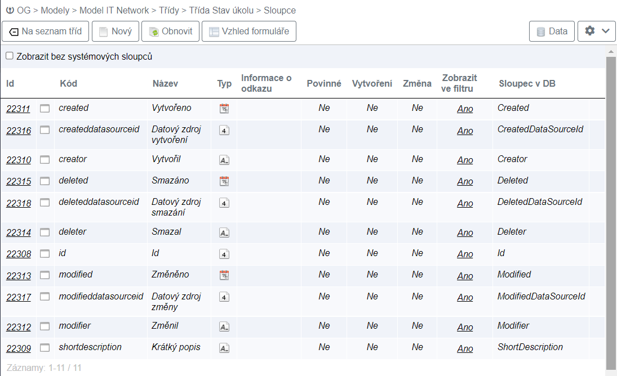The width and height of the screenshot is (617, 376).
Task: Click the vertical scrollbar up arrow
Action: (611, 52)
